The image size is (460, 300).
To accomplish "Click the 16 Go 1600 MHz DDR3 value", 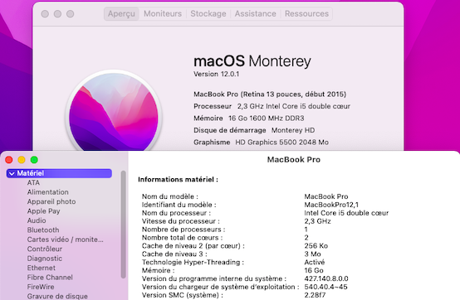I will 266,119.
